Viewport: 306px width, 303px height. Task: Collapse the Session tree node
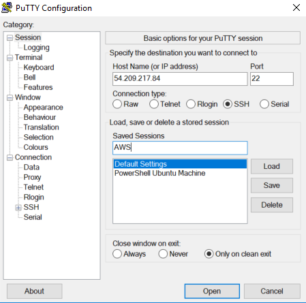point(10,37)
